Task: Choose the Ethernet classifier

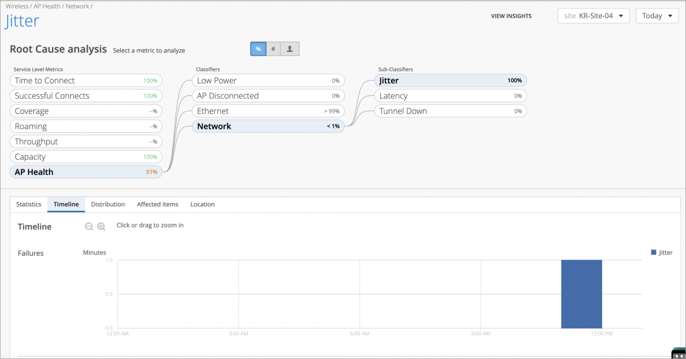Action: point(268,111)
